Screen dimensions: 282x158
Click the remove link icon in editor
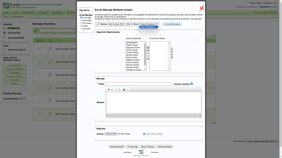127,90
